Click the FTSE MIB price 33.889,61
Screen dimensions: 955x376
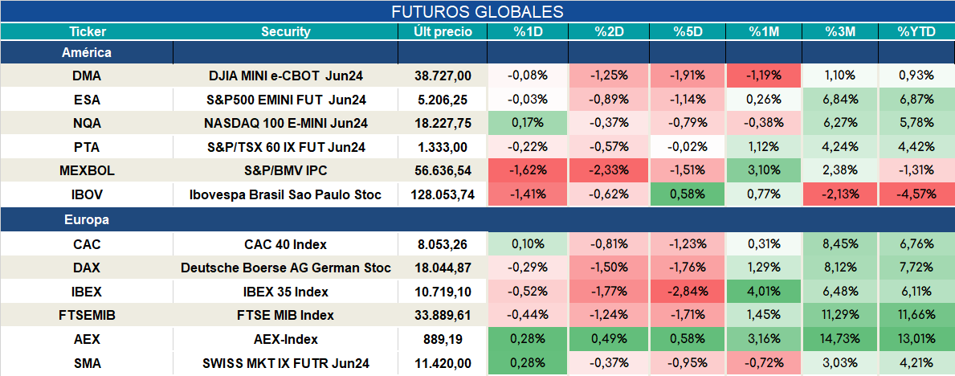(443, 316)
